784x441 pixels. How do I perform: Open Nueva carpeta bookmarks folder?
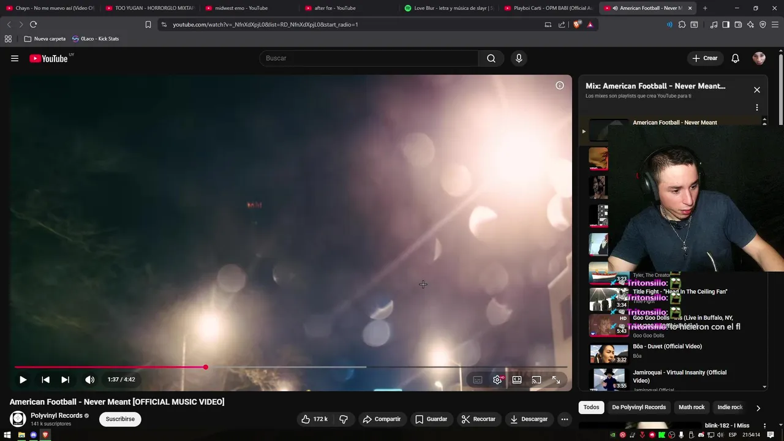(45, 39)
